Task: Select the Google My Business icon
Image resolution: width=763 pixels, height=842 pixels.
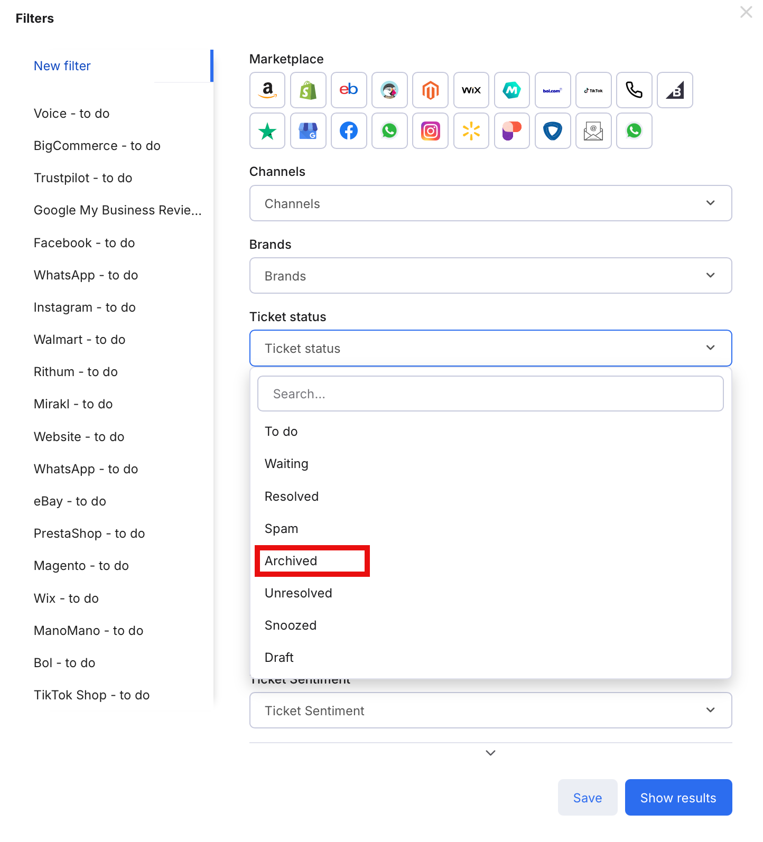Action: (x=308, y=131)
